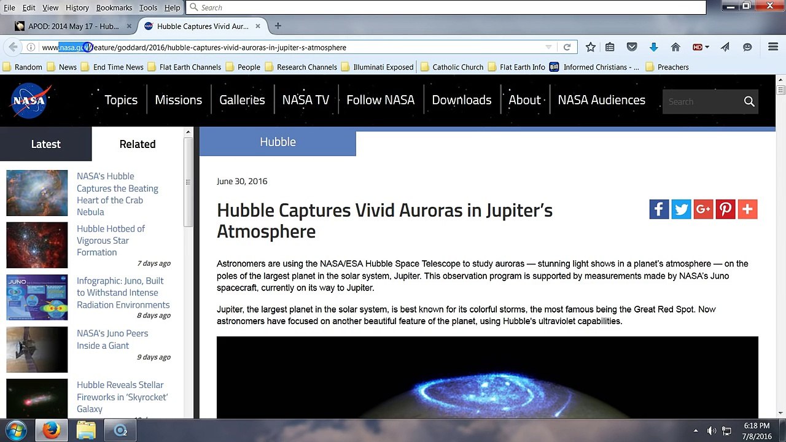This screenshot has height=442, width=786.
Task: Share the article on Facebook
Action: click(x=659, y=209)
